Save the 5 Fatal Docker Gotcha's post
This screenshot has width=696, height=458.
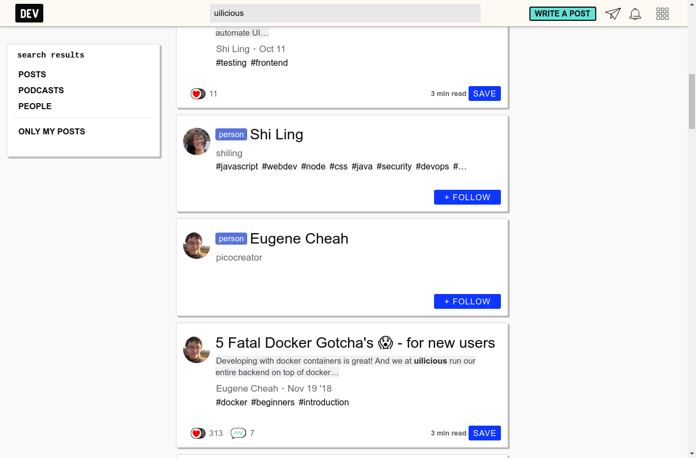coord(484,433)
